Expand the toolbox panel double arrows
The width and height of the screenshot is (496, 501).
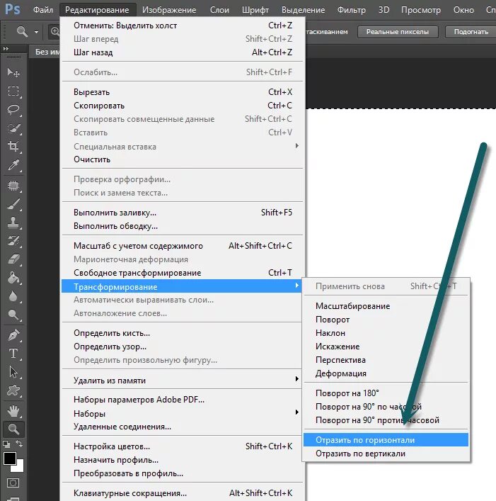click(6, 49)
